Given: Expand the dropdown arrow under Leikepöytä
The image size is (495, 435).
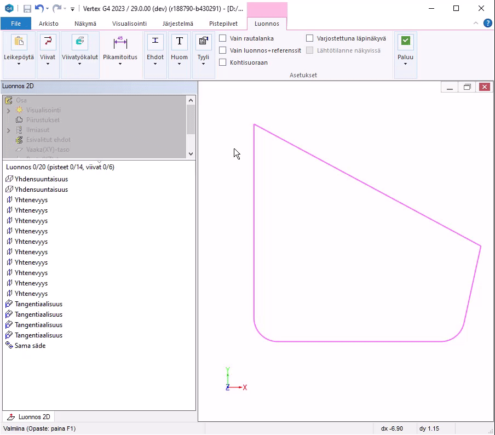Looking at the screenshot, I should [19, 64].
